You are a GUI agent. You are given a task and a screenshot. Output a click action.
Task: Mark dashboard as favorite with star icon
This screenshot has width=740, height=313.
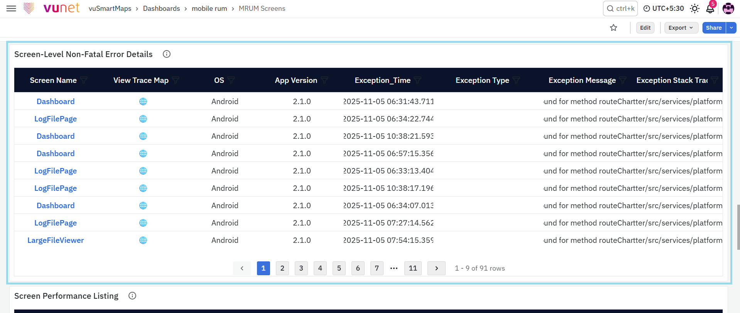[x=613, y=28]
